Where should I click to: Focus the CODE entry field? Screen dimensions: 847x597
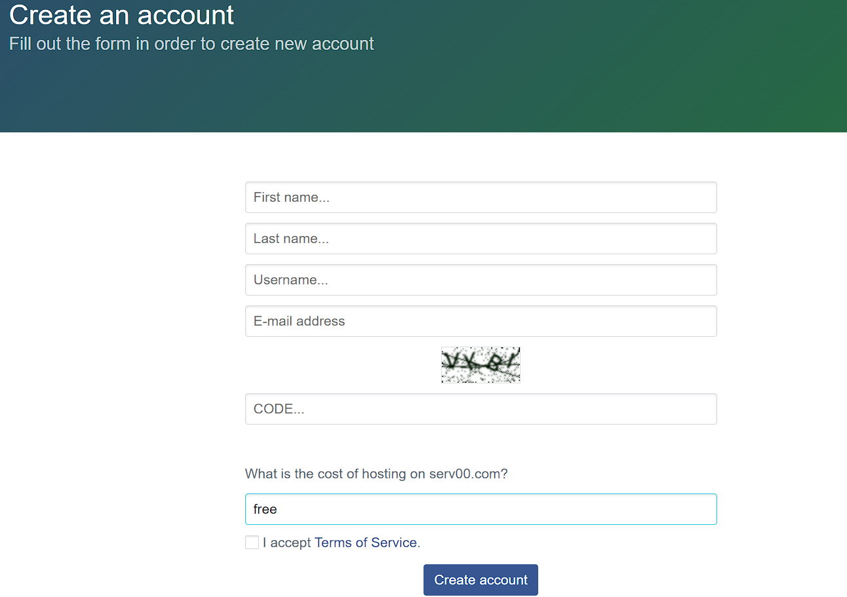[481, 409]
